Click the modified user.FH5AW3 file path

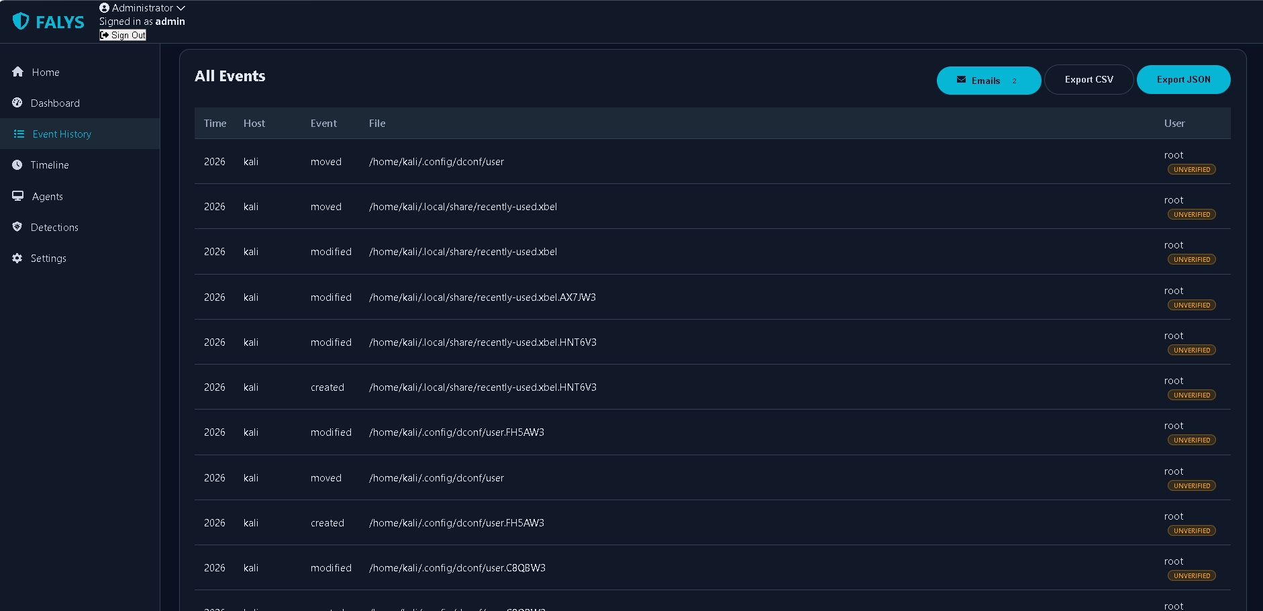pyautogui.click(x=456, y=432)
